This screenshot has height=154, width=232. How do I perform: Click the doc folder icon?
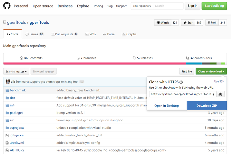coord(7,98)
